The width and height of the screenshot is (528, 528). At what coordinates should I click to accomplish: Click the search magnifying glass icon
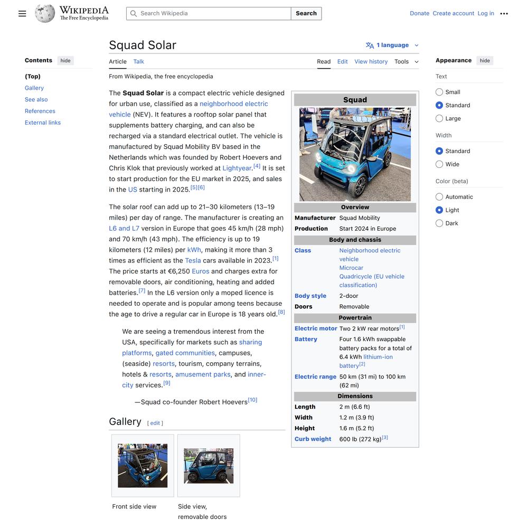point(134,14)
